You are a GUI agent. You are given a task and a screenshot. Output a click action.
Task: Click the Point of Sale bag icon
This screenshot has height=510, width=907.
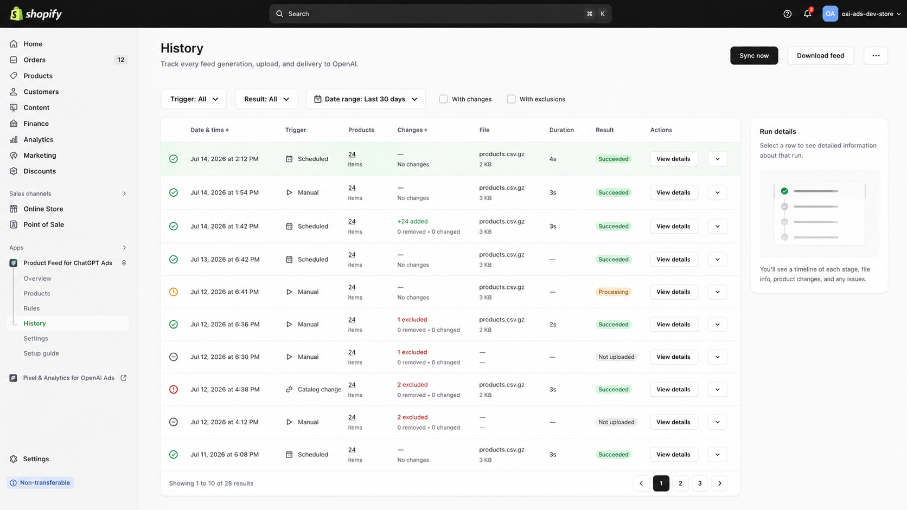tap(14, 224)
